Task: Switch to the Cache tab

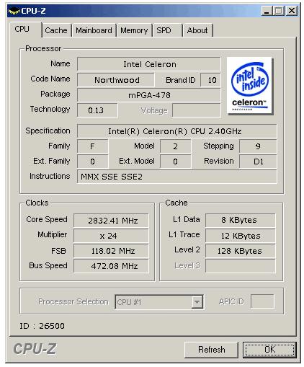Action: [x=56, y=30]
